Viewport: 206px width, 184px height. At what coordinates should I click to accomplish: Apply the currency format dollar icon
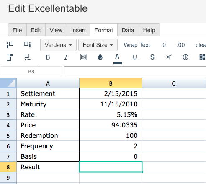(x=185, y=57)
